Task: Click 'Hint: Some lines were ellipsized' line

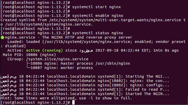Action: click(x=66, y=98)
